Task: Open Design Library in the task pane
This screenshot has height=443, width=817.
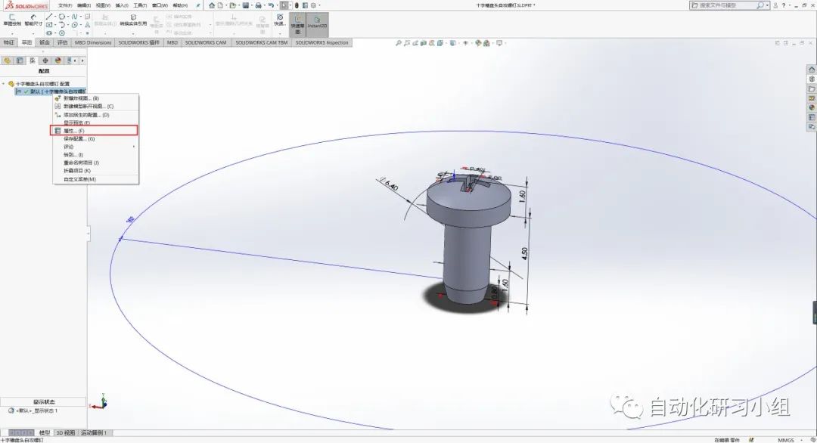Action: pyautogui.click(x=811, y=79)
